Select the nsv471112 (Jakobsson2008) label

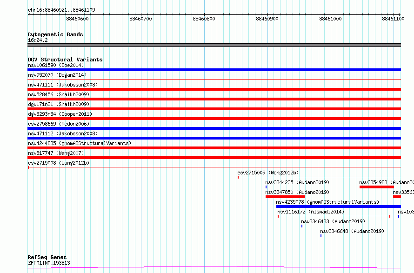pyautogui.click(x=63, y=133)
